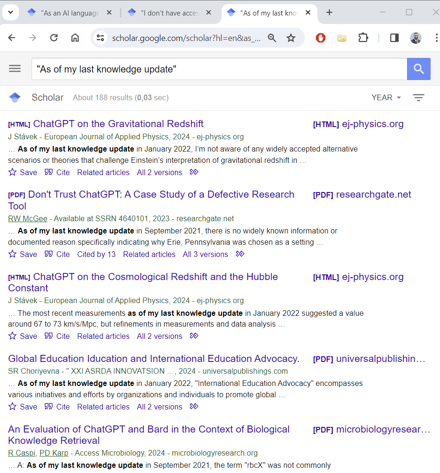Open the browser home page

click(x=75, y=38)
